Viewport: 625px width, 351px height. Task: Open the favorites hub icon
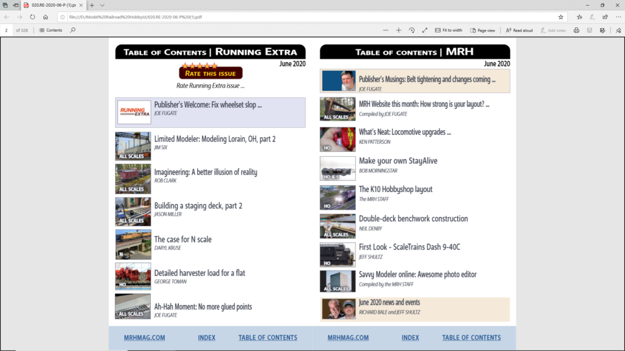click(580, 17)
